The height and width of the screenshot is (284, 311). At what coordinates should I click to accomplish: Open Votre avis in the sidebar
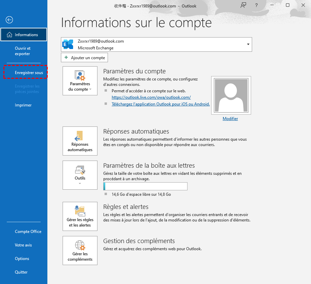tap(23, 245)
